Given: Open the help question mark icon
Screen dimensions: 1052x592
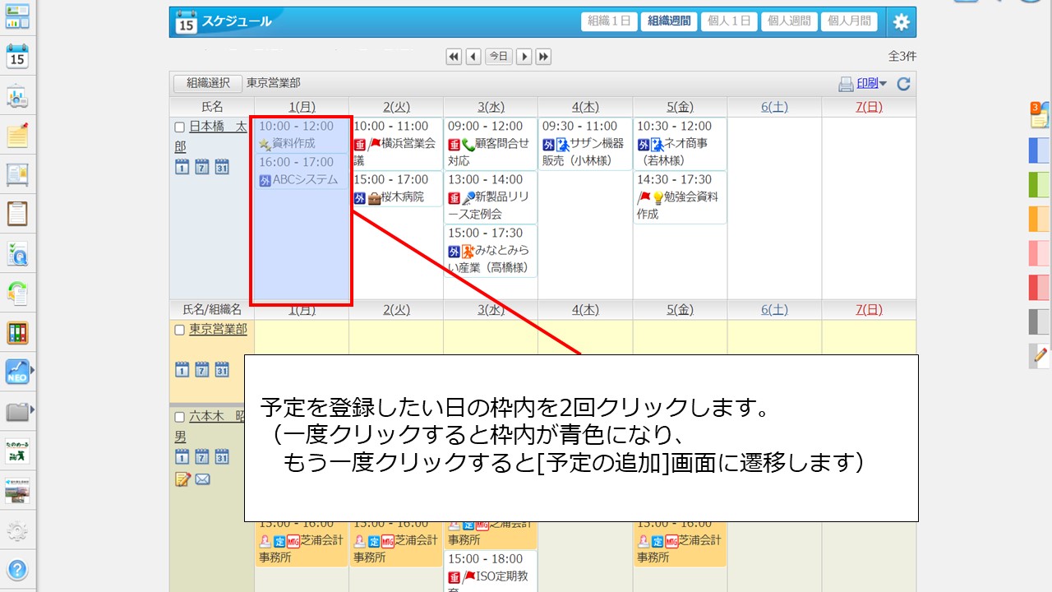Looking at the screenshot, I should pos(17,569).
